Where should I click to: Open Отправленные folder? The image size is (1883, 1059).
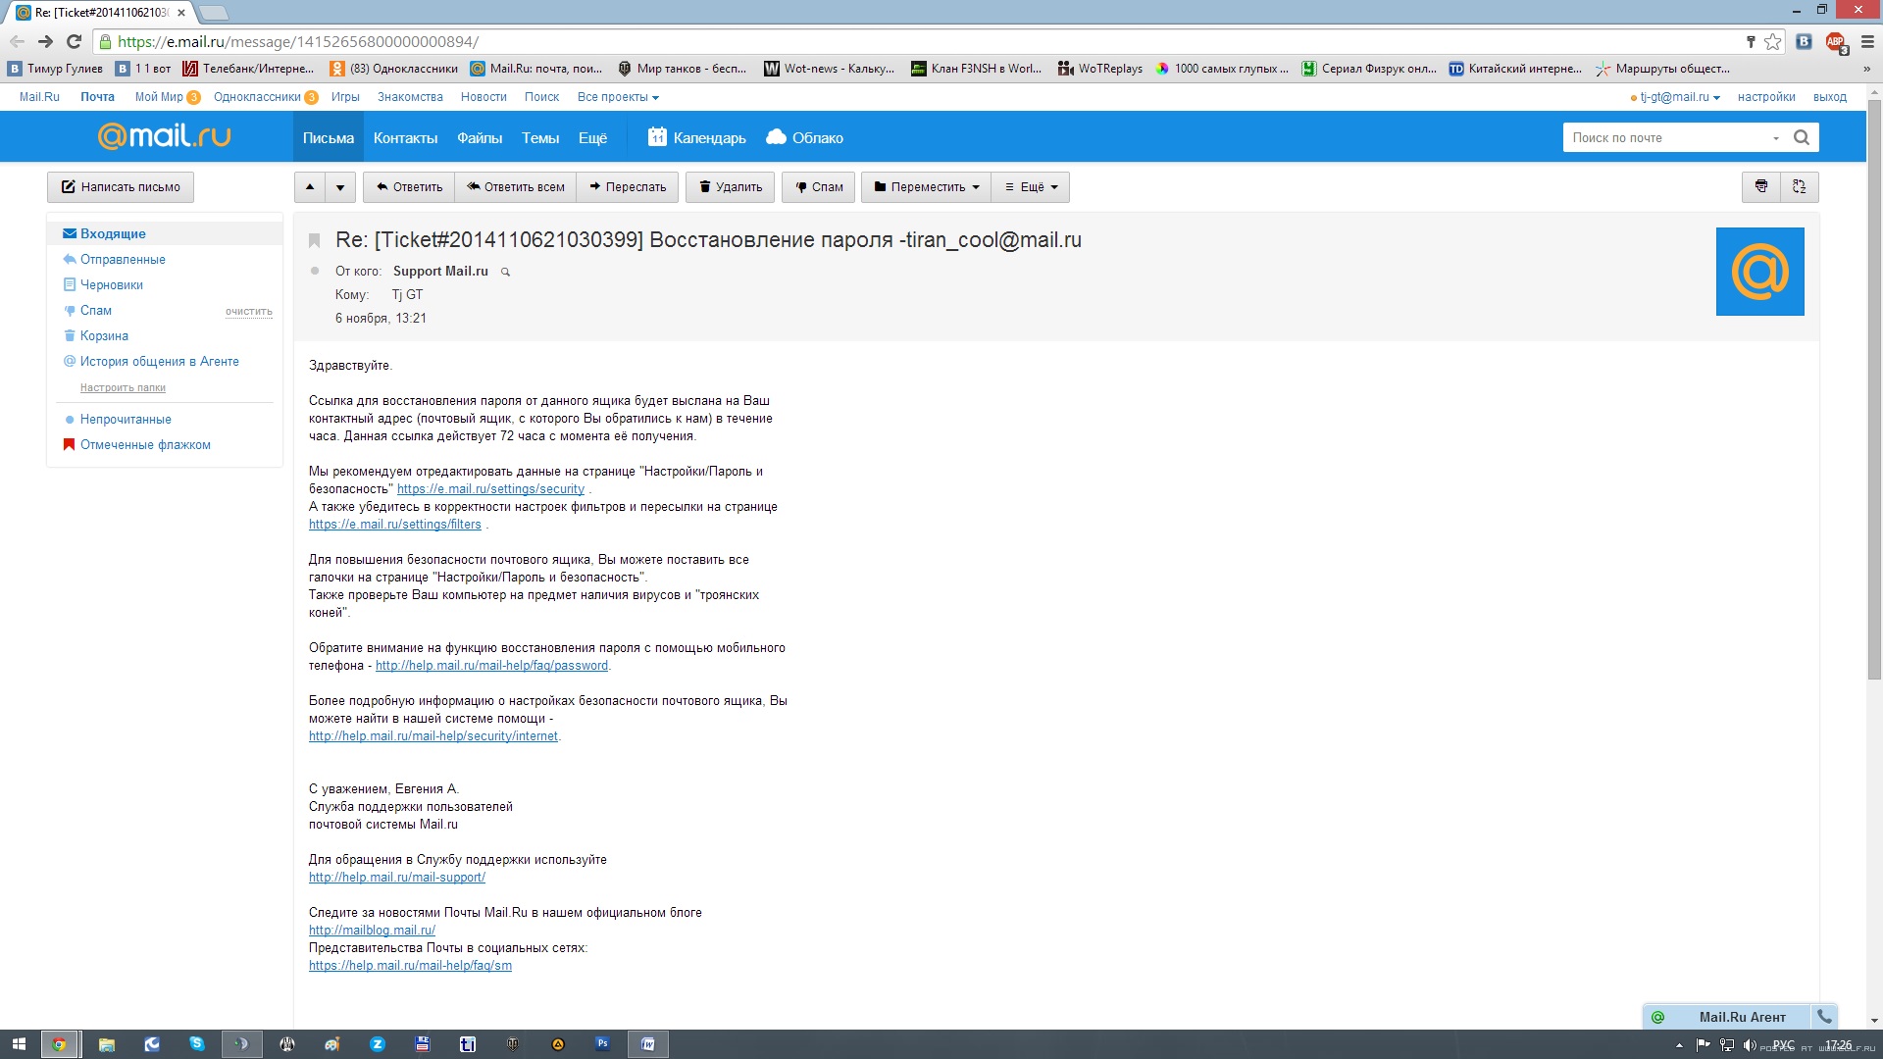[123, 259]
